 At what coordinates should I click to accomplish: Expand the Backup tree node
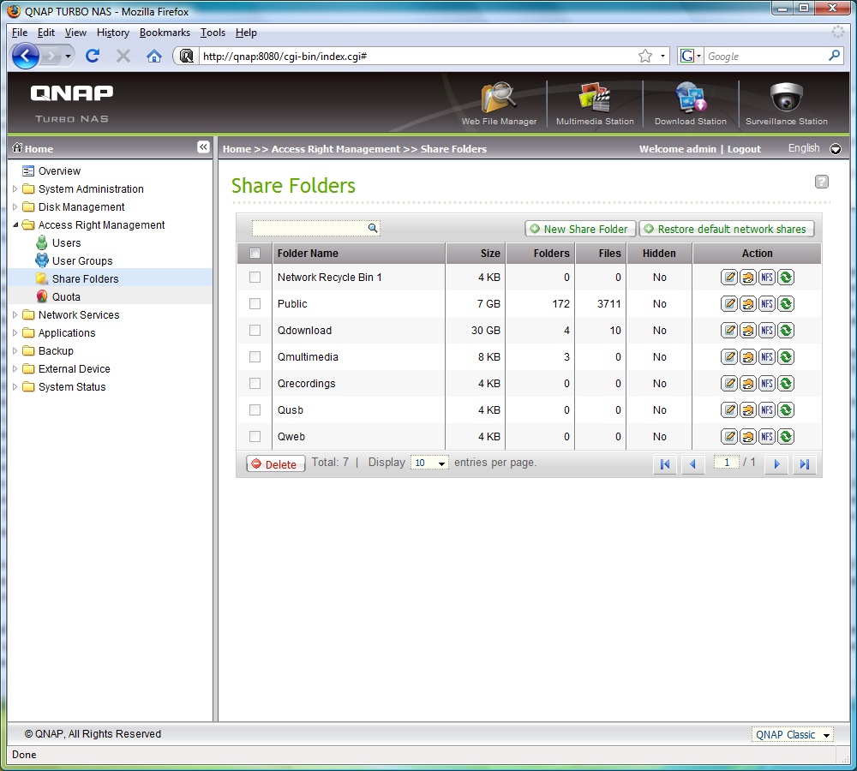[15, 350]
